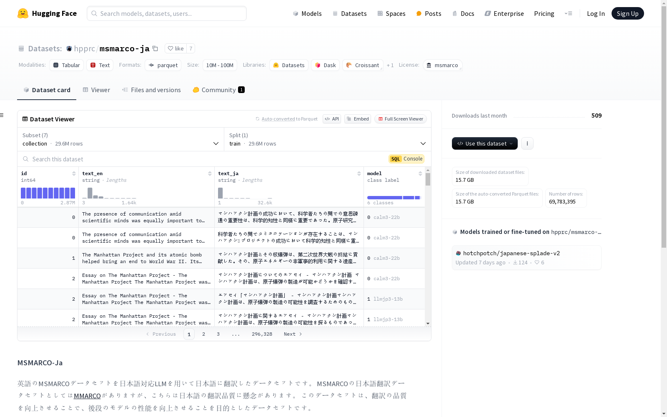This screenshot has height=417, width=667.
Task: Jump to last page 296,328
Action: click(x=262, y=334)
